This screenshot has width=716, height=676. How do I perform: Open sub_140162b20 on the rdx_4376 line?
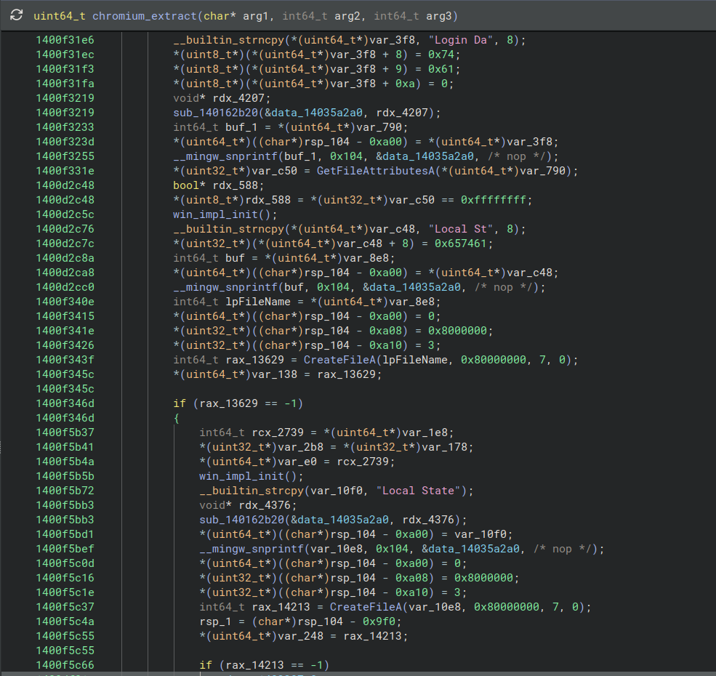[x=241, y=520]
